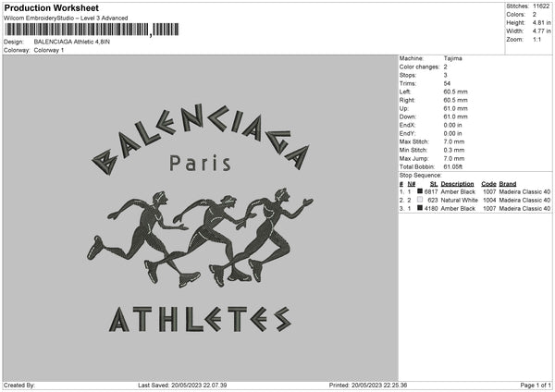Click the Up value '61.0 mm'

455,108
